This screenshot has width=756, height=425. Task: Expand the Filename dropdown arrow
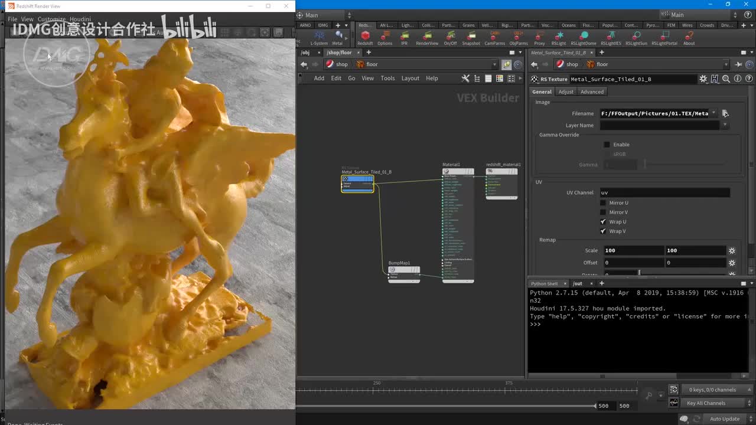[x=713, y=113]
